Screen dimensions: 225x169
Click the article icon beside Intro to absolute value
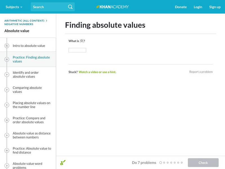[x=7, y=46]
